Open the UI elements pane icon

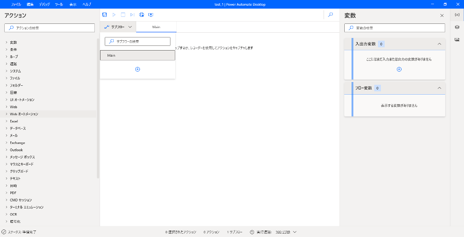point(457,27)
